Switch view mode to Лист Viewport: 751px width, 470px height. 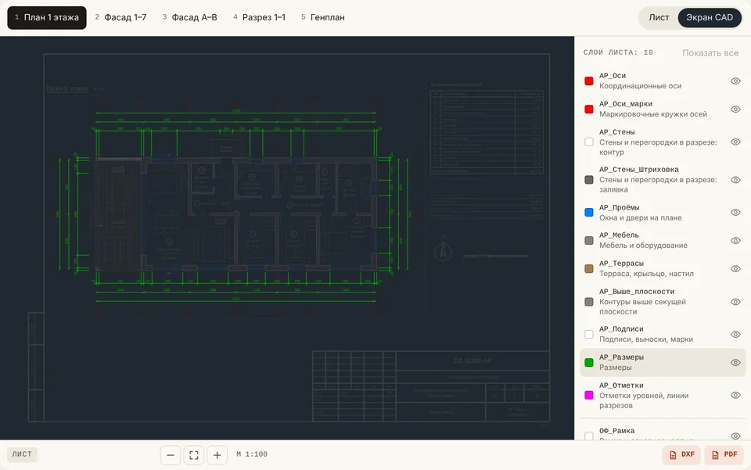click(659, 18)
